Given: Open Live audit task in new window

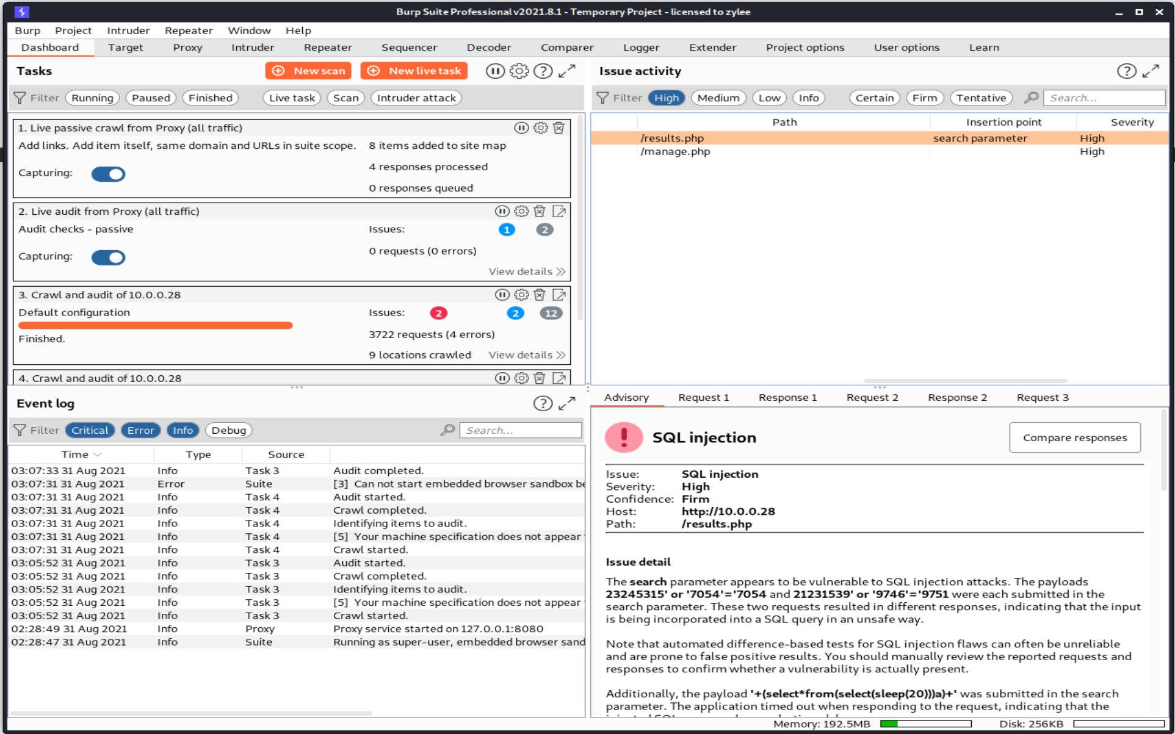Looking at the screenshot, I should pyautogui.click(x=559, y=212).
